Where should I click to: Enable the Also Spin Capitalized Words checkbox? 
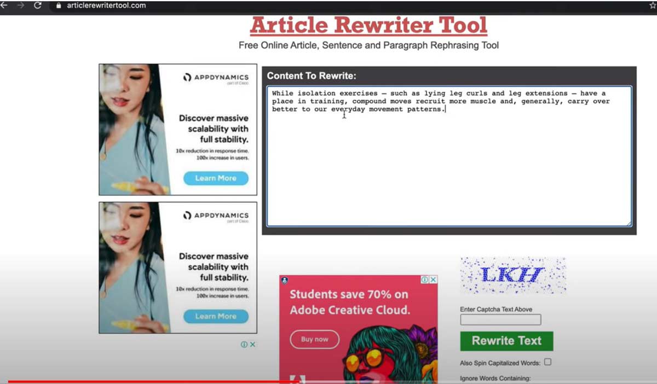547,362
